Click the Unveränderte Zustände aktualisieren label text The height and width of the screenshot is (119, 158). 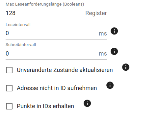coord(65,70)
